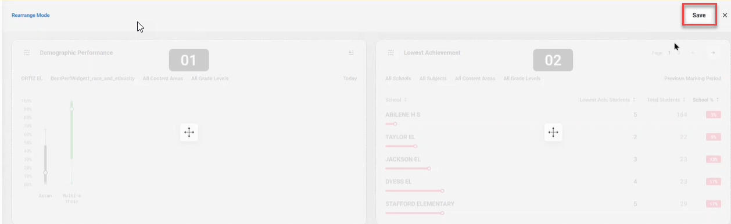Click the STAFFORD ELEMENTARY percentage badge
731x224 pixels.
(x=713, y=204)
